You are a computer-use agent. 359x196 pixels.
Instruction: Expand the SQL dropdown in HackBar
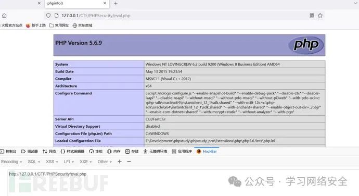(34, 162)
